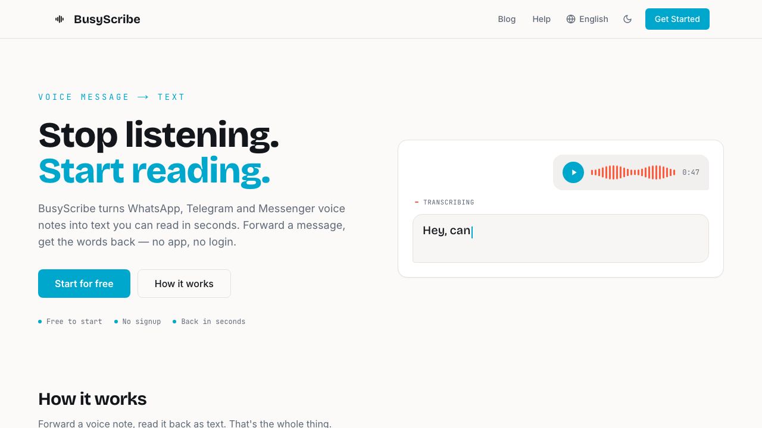Image resolution: width=762 pixels, height=428 pixels.
Task: Click the 'VOICE MESSAGE → TEXT' tagline
Action: point(112,97)
